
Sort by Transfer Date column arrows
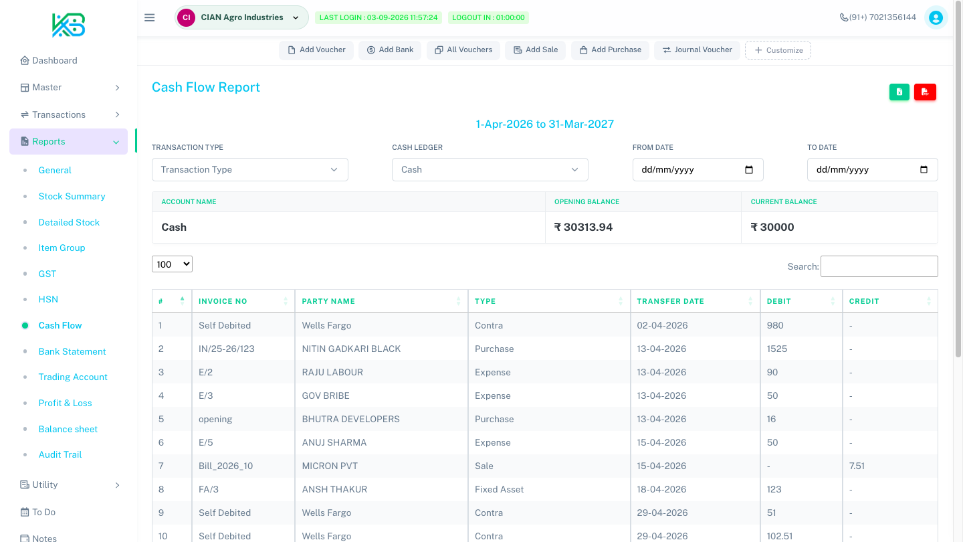point(751,301)
